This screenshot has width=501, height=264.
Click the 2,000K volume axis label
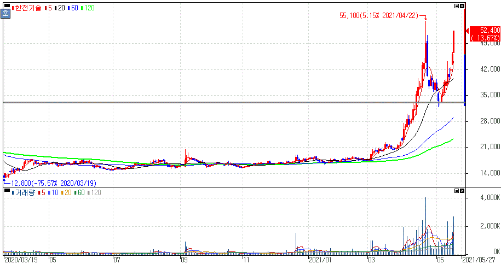(490, 226)
